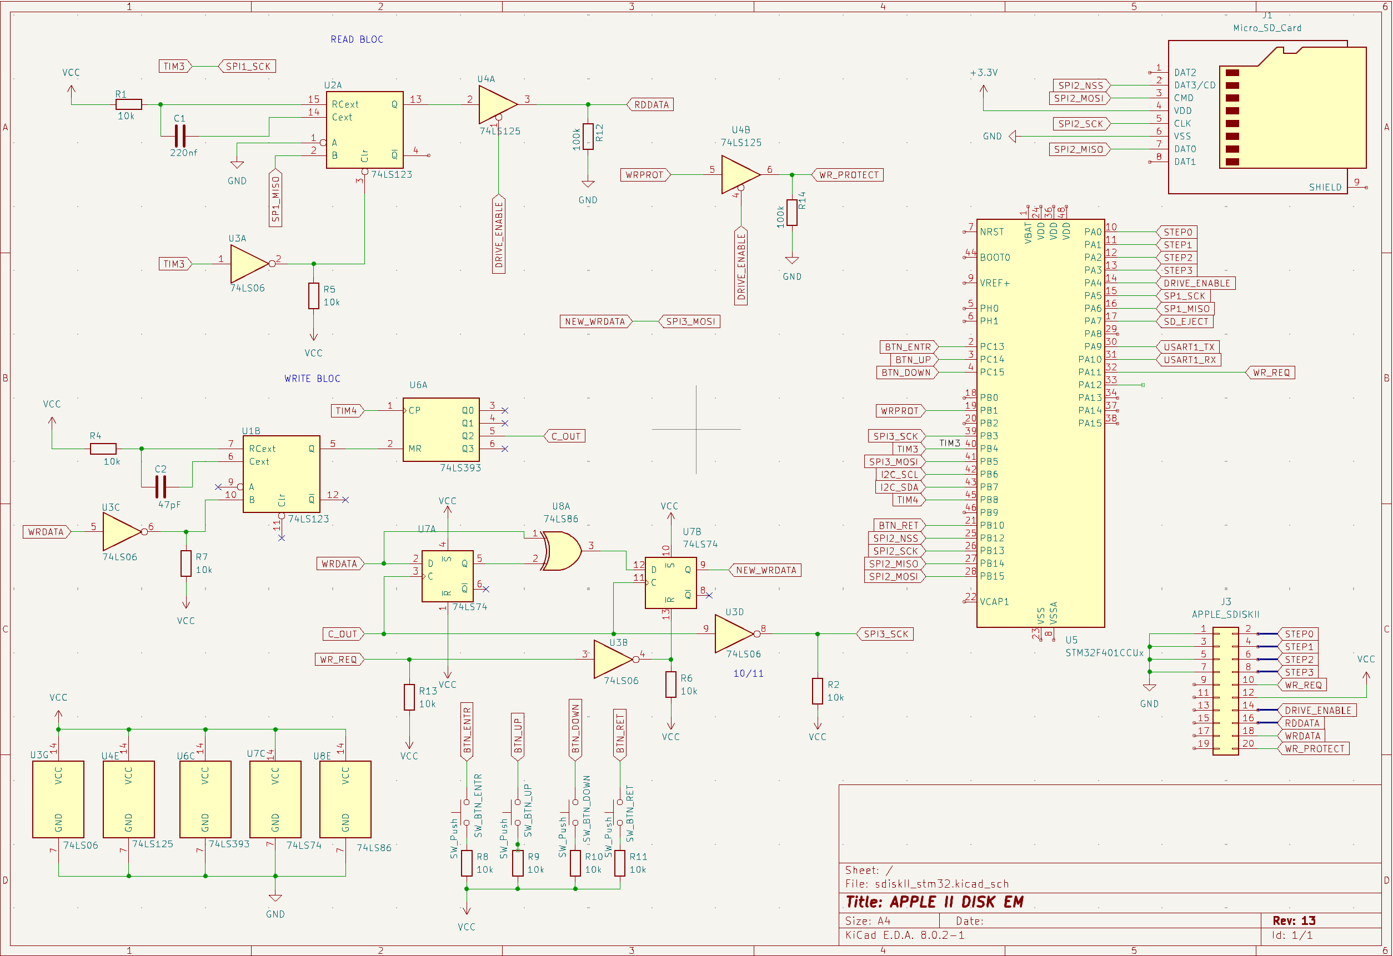Select the Rev: 13 field
This screenshot has width=1393, height=956.
pyautogui.click(x=1294, y=920)
